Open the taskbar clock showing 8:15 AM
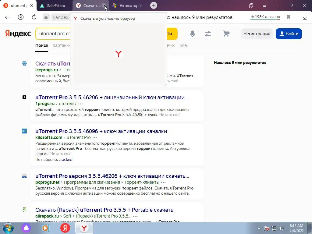This screenshot has width=312, height=234. click(296, 228)
